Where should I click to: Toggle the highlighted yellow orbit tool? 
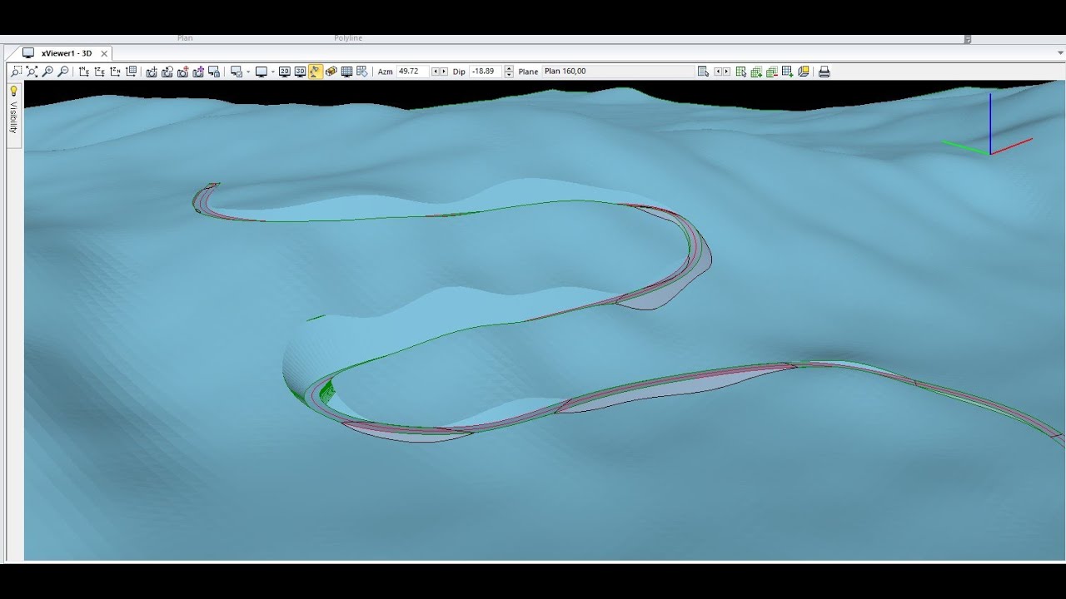(315, 72)
